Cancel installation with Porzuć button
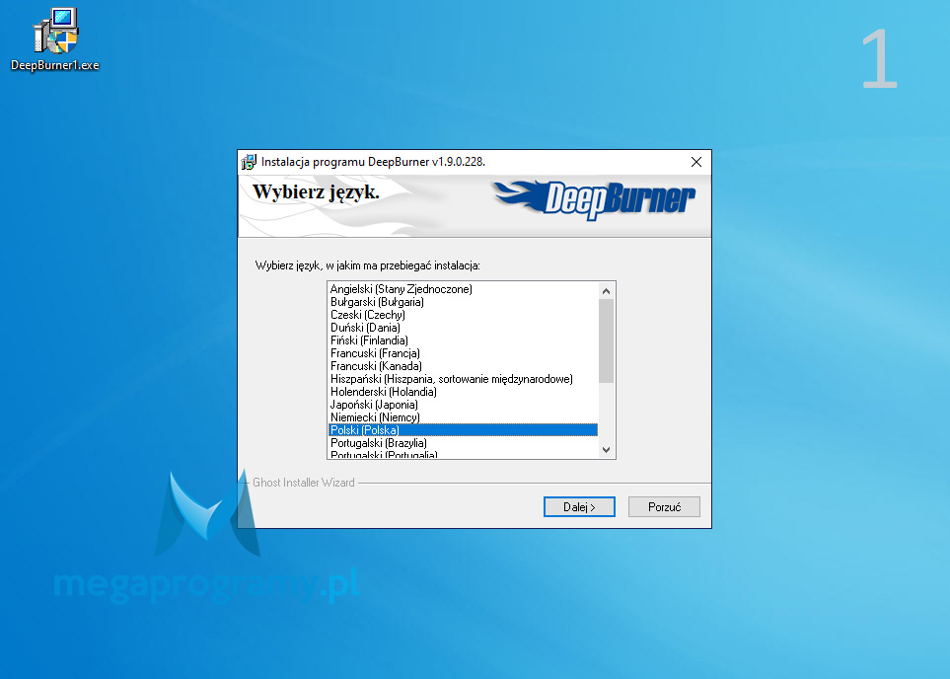Viewport: 950px width, 679px height. (x=664, y=507)
